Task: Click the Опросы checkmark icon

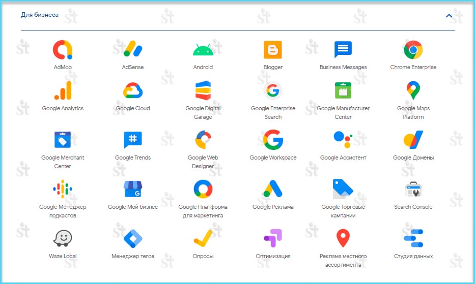Action: pos(203,238)
